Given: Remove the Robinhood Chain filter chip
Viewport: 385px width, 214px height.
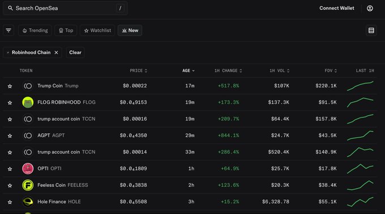Looking at the screenshot, I should [x=56, y=53].
